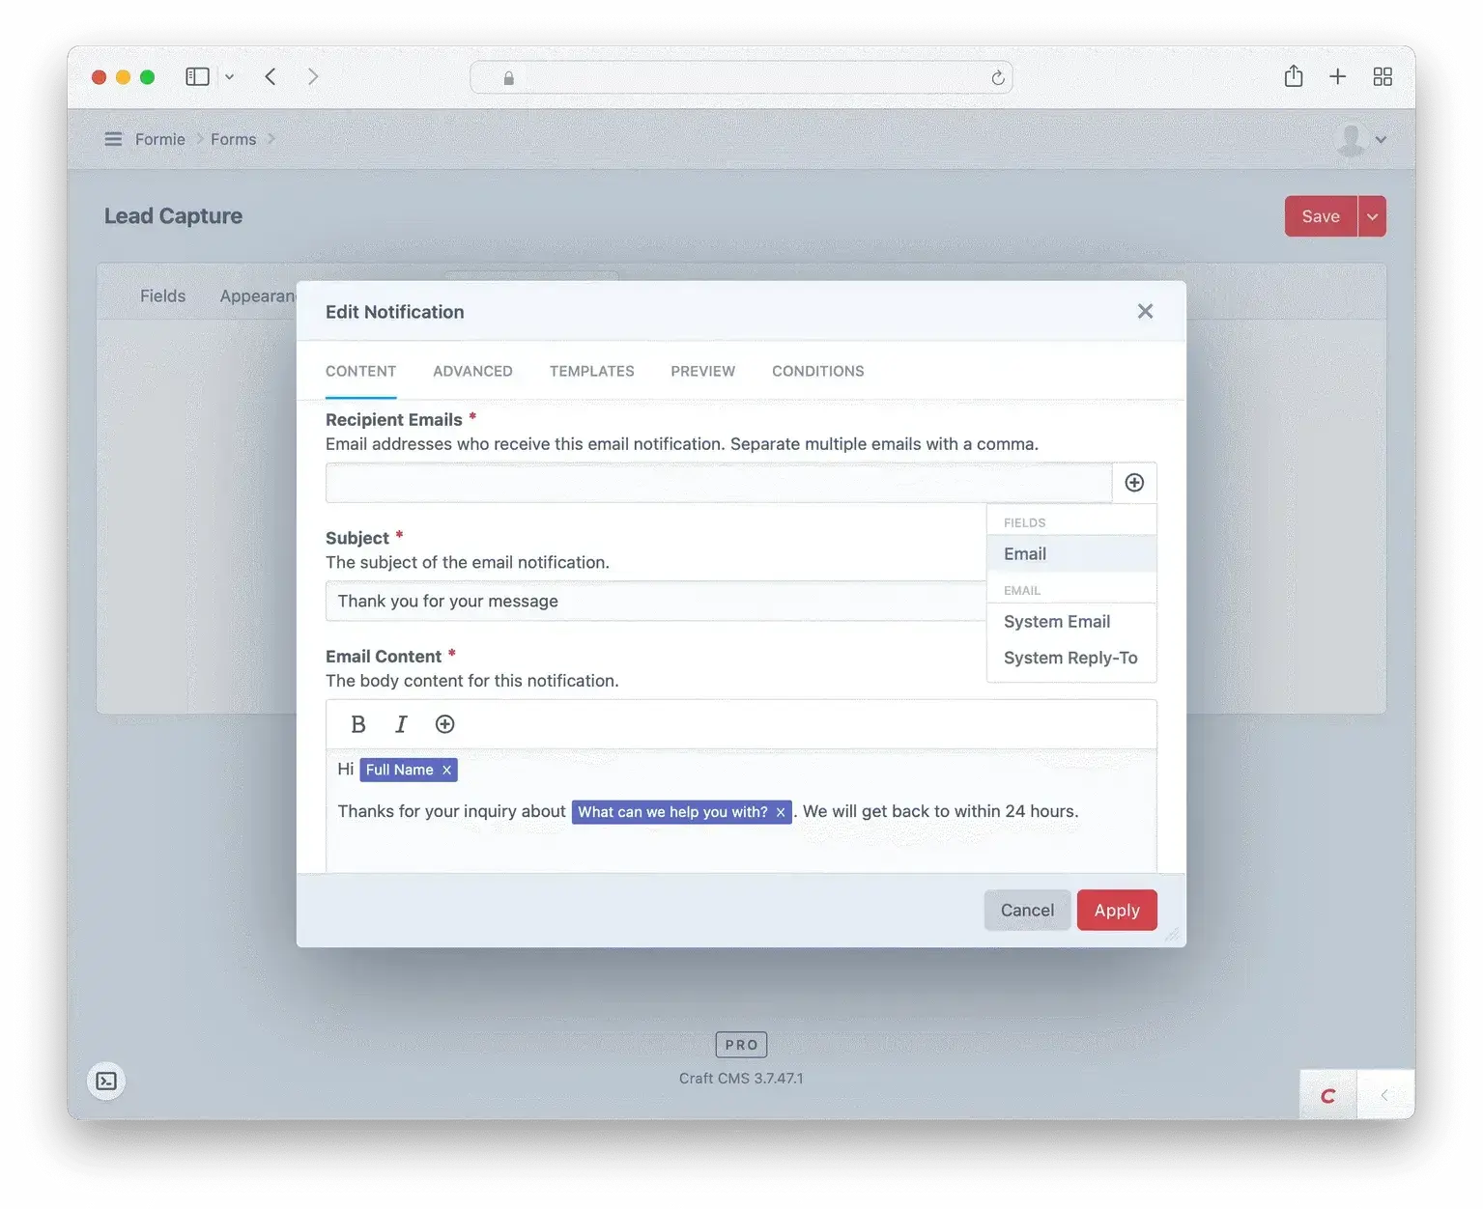Toggle italic formatting in the email content editor
The height and width of the screenshot is (1209, 1483).
point(401,723)
